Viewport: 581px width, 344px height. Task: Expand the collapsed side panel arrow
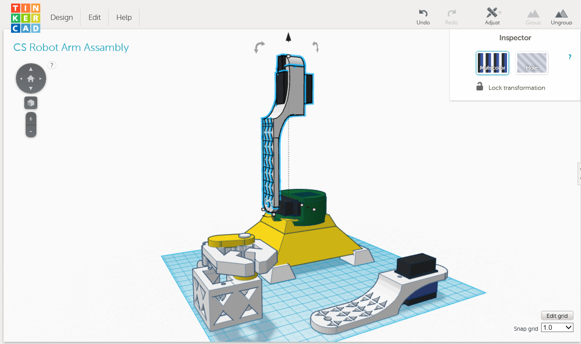point(579,173)
